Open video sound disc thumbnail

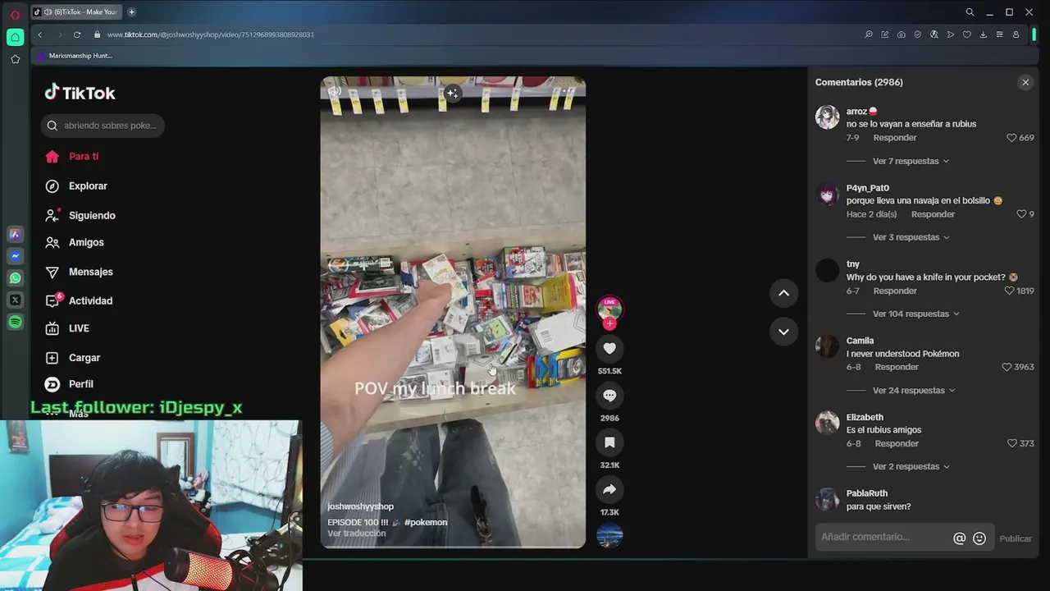click(609, 535)
